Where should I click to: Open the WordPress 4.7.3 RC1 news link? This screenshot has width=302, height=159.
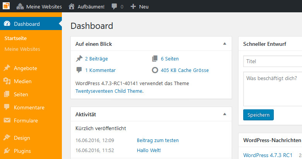click(268, 155)
